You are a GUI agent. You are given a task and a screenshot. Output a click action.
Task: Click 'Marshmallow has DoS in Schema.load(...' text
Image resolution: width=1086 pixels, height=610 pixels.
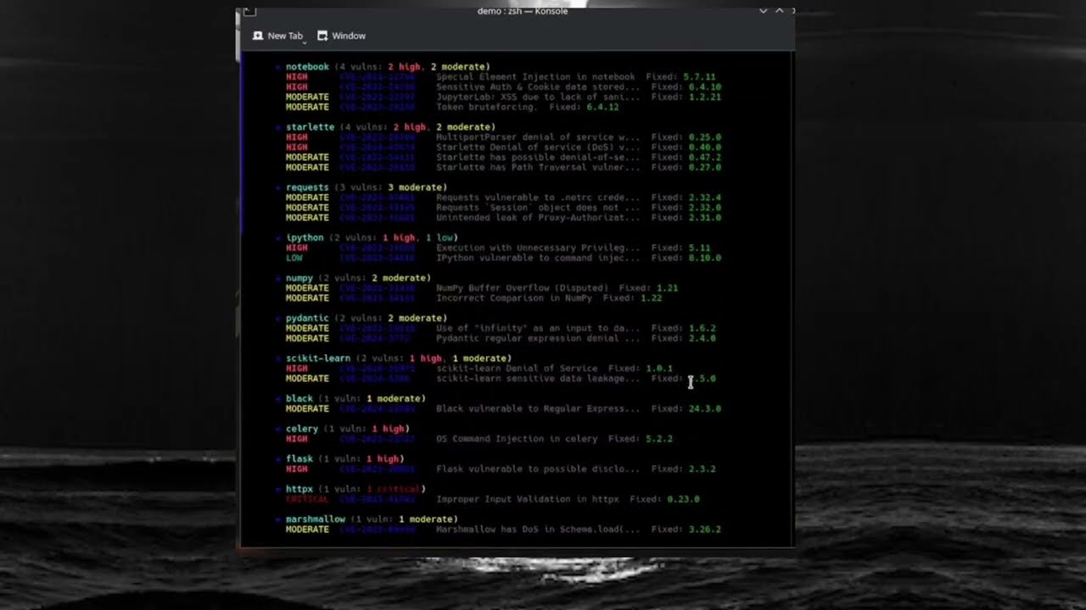[538, 530]
